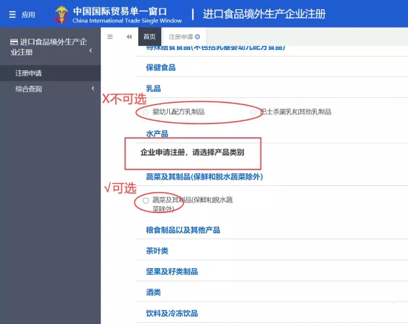This screenshot has width=408, height=324.
Task: Collapse the 蔬菜及其制品(保鲜和脱水蔬菜除外) heading
Action: [204, 177]
